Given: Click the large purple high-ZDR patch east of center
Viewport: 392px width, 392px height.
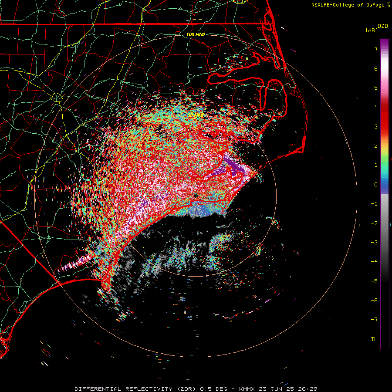Looking at the screenshot, I should pyautogui.click(x=234, y=167).
